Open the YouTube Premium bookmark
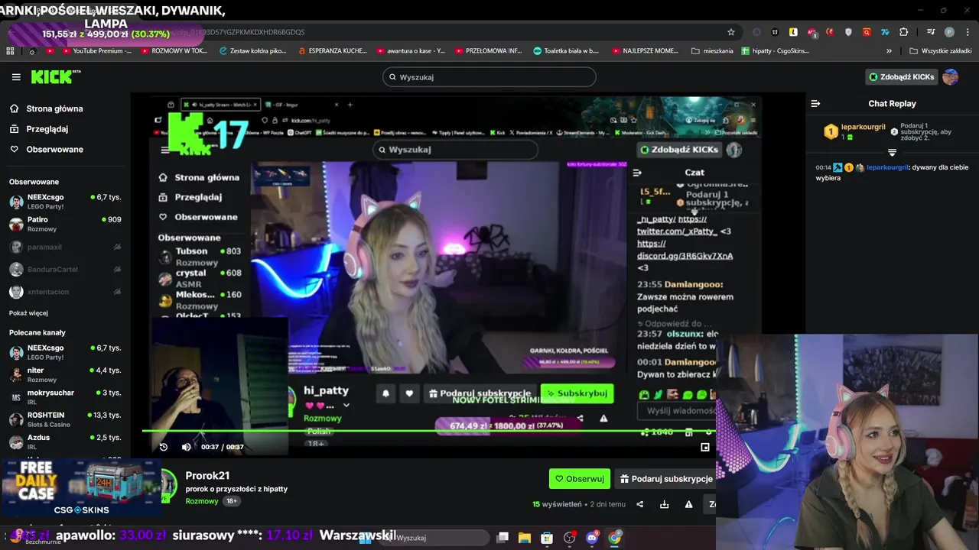 point(89,51)
